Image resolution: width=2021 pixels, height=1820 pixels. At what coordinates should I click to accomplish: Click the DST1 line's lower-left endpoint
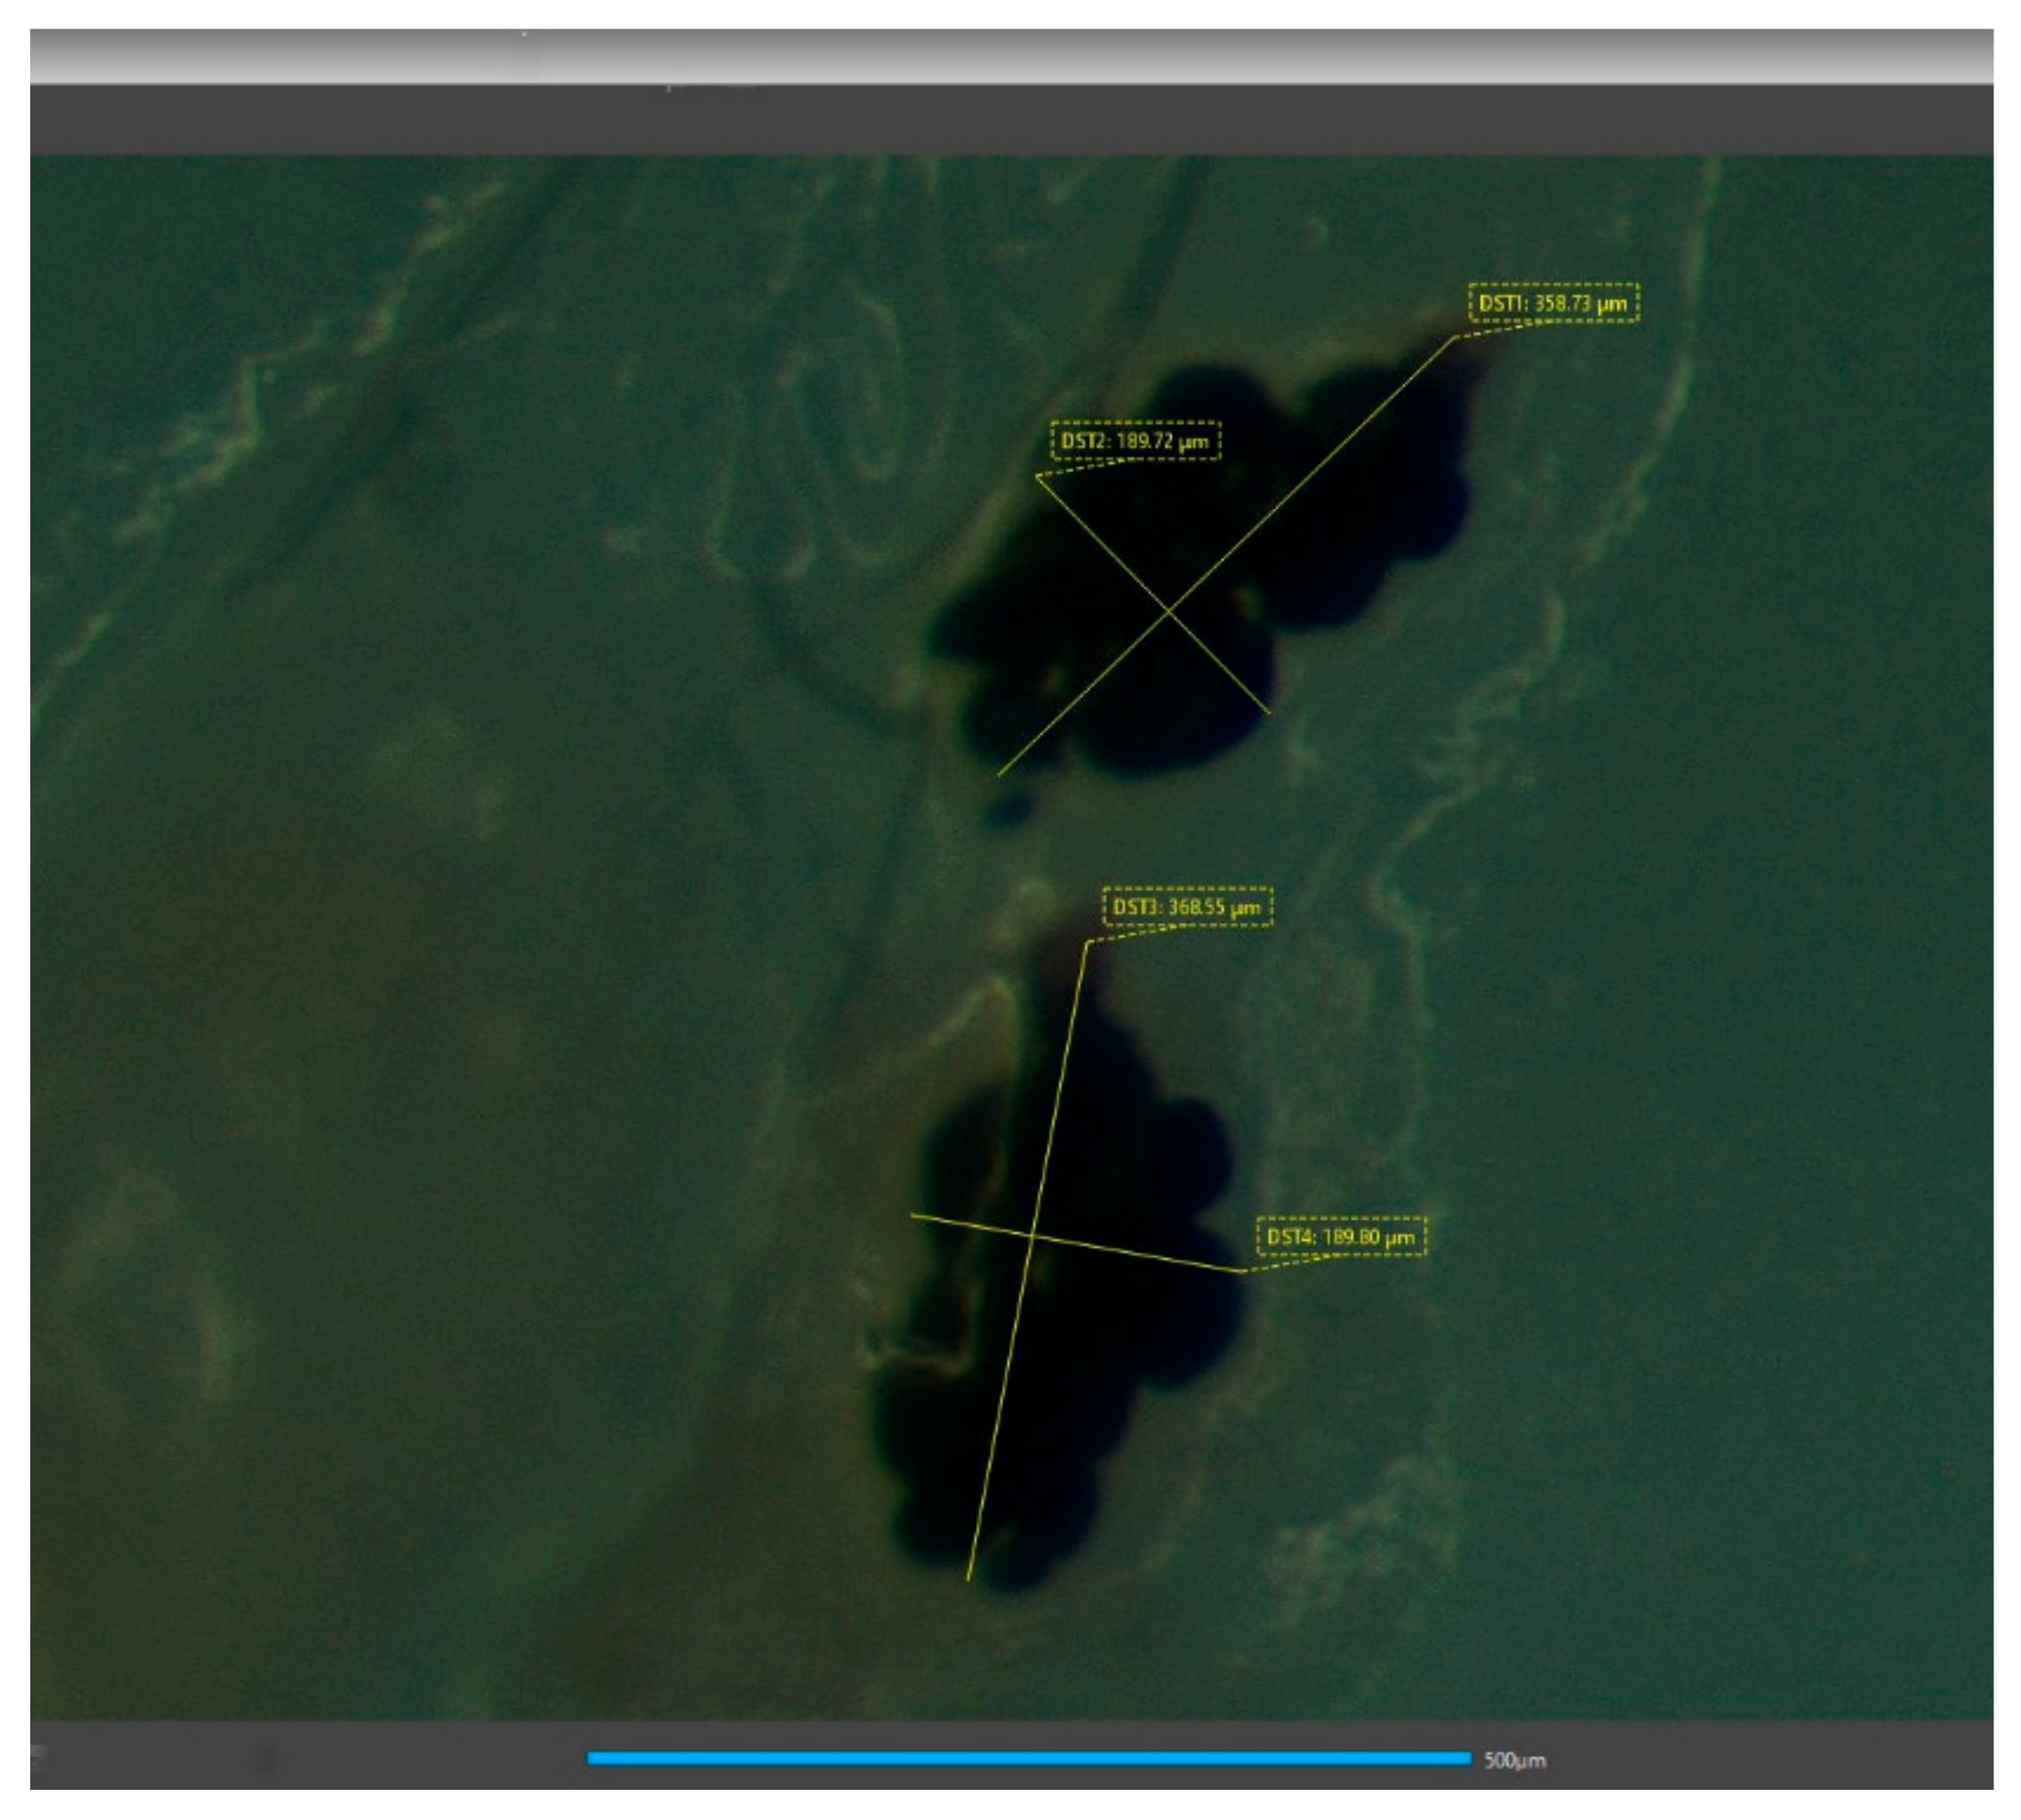998,775
